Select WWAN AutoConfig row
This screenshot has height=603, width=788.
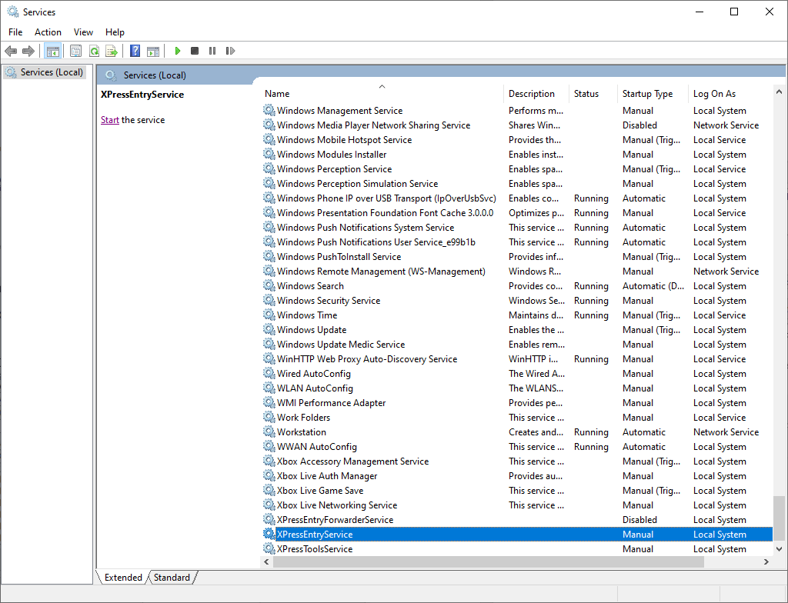click(x=516, y=446)
